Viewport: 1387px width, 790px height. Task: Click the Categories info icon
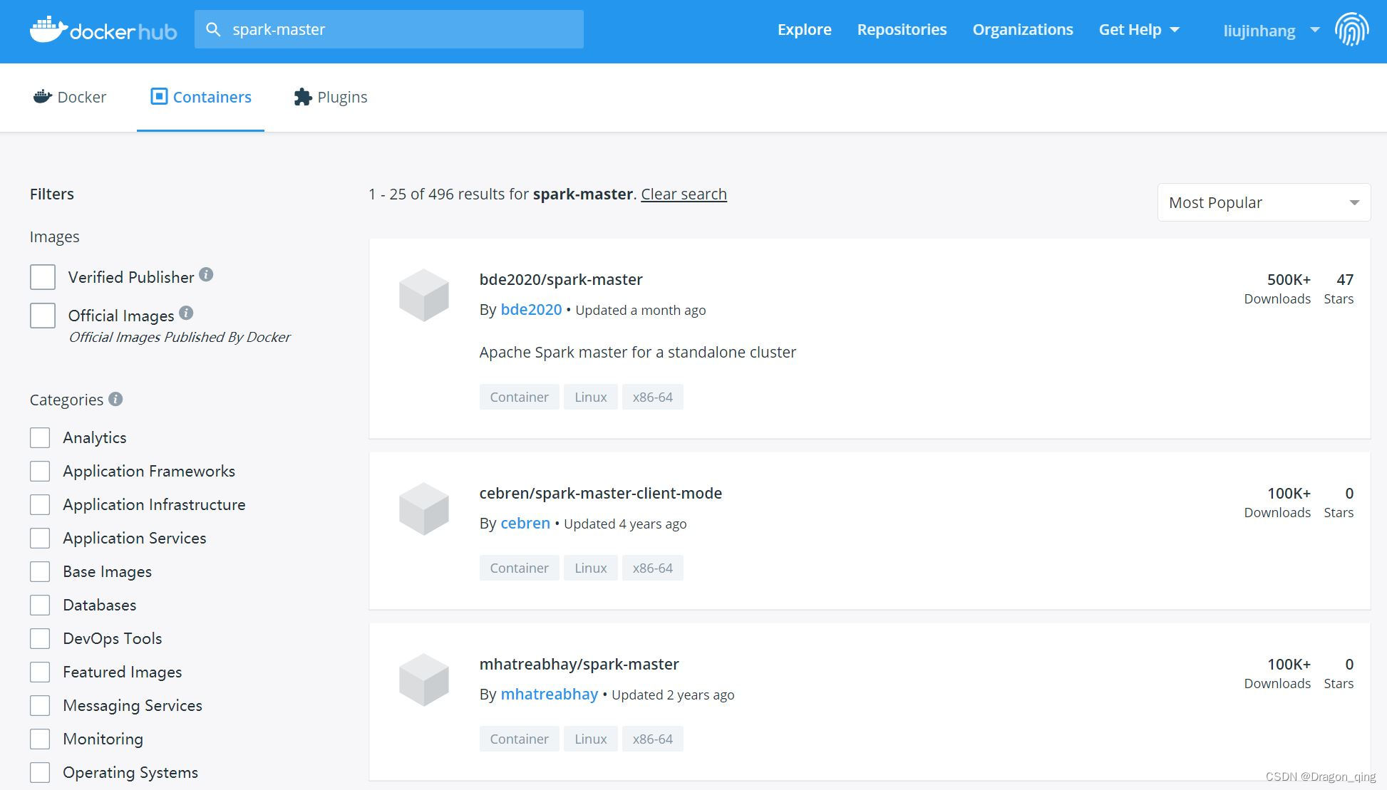tap(115, 399)
